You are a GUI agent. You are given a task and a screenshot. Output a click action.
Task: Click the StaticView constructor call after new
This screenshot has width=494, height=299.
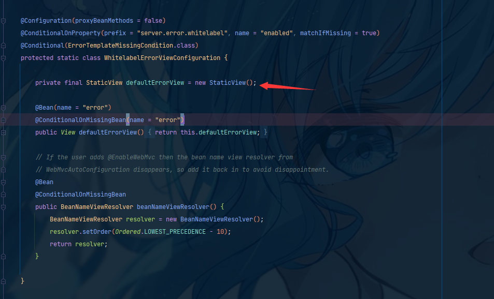(x=228, y=83)
